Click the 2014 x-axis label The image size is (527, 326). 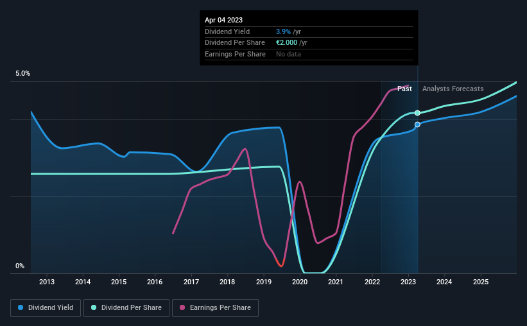tap(83, 282)
